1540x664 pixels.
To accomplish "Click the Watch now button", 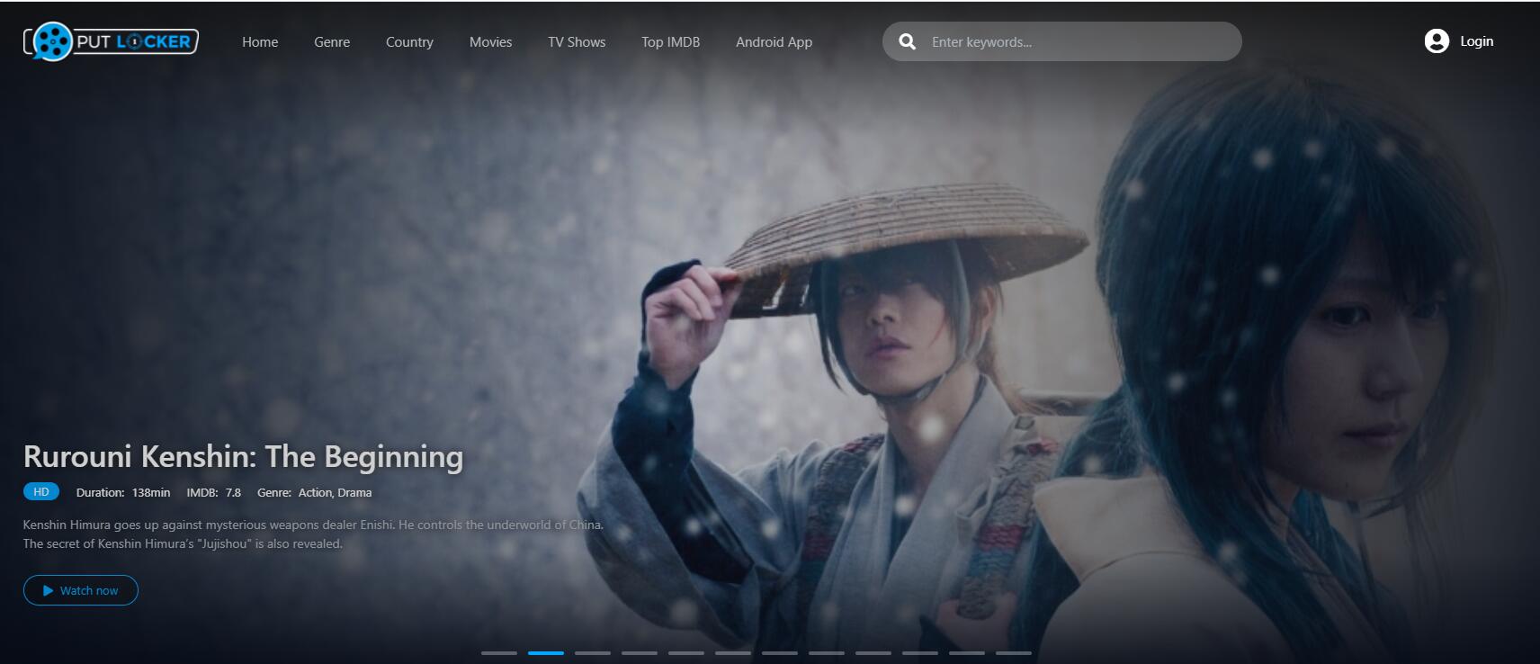I will [81, 590].
